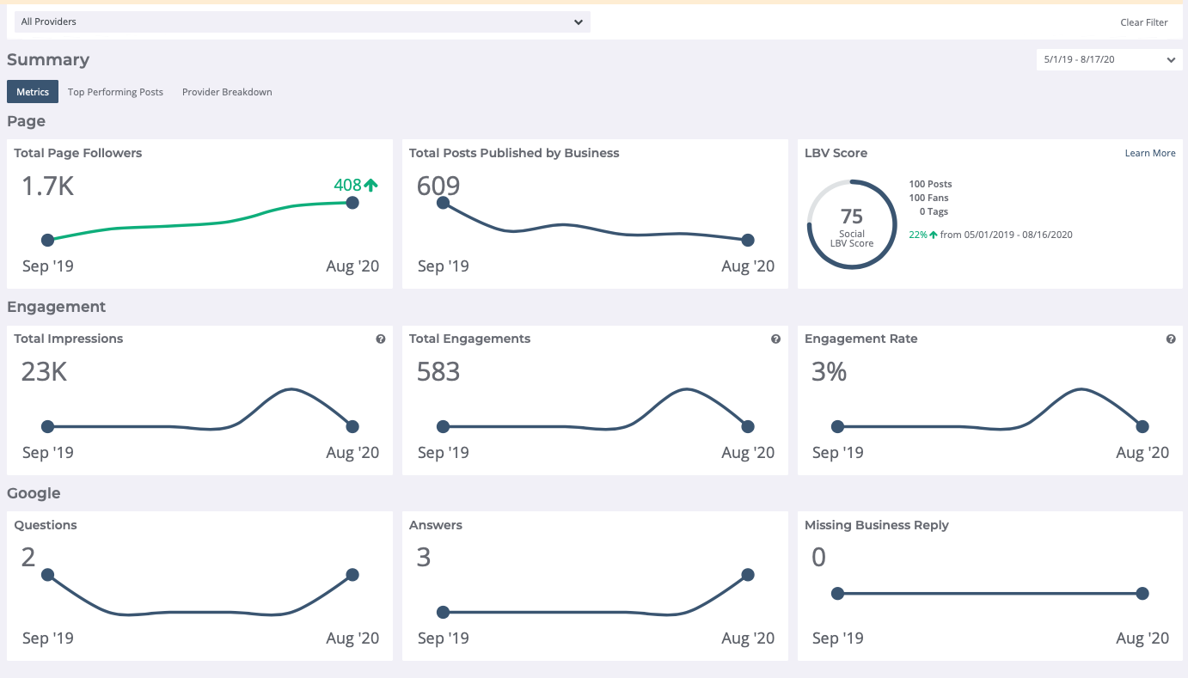Click the Answers card title

[436, 525]
